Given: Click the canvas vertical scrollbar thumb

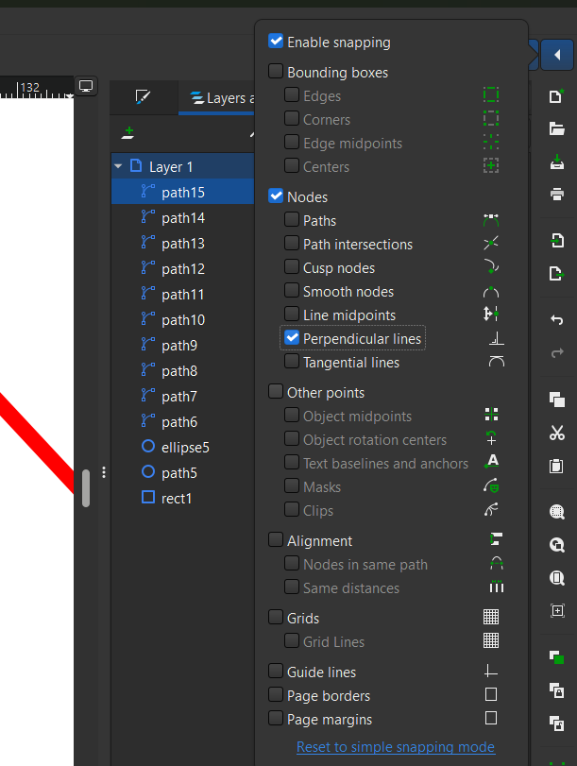Looking at the screenshot, I should point(86,488).
